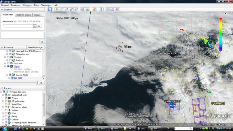Click the temperature rainbow color scale
233x131 pixels.
pyautogui.click(x=221, y=35)
